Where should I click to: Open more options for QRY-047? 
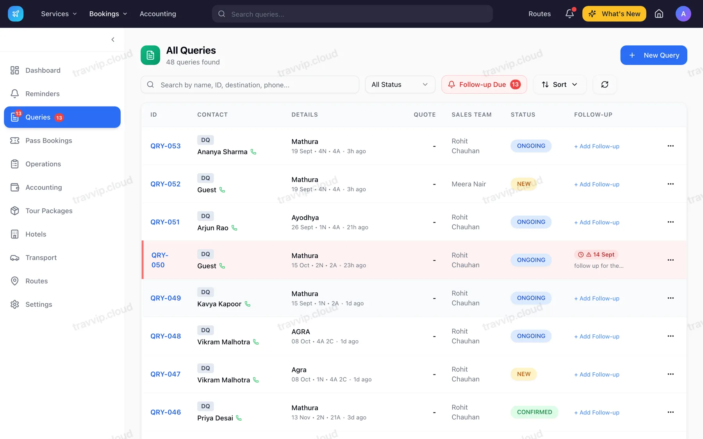[671, 374]
